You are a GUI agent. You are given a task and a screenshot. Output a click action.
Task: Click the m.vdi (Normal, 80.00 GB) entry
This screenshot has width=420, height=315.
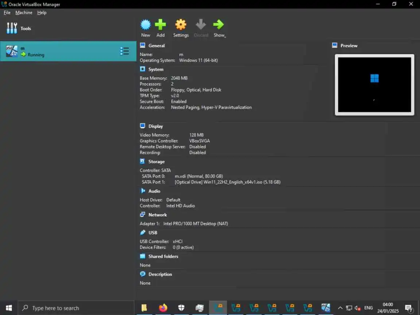(x=199, y=176)
